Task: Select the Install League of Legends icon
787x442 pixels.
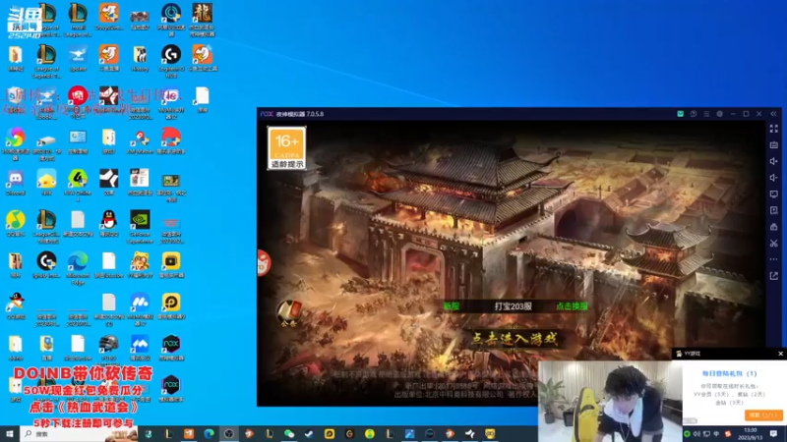Action: click(78, 20)
